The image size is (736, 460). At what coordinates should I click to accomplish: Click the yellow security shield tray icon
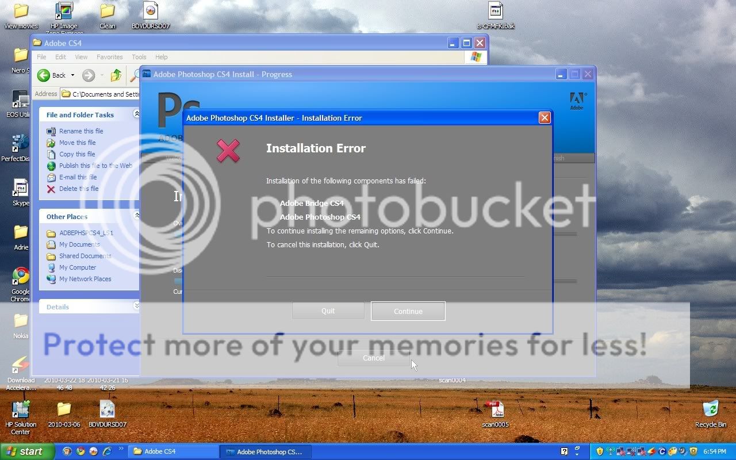point(600,451)
